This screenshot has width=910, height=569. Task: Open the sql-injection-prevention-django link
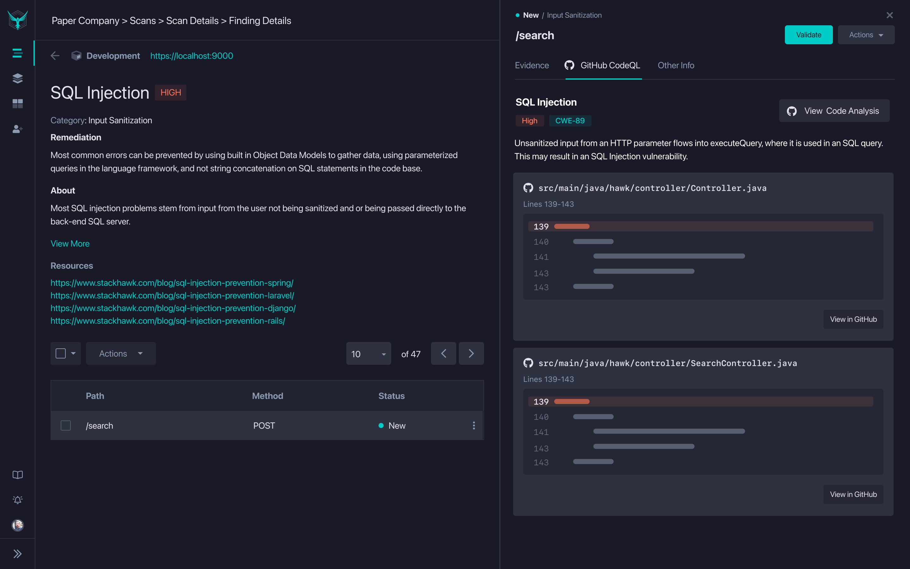pyautogui.click(x=173, y=308)
